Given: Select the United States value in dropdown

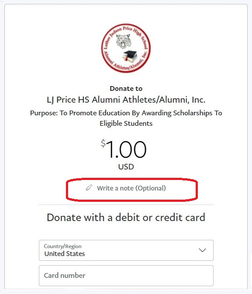Looking at the screenshot, I should tap(65, 254).
